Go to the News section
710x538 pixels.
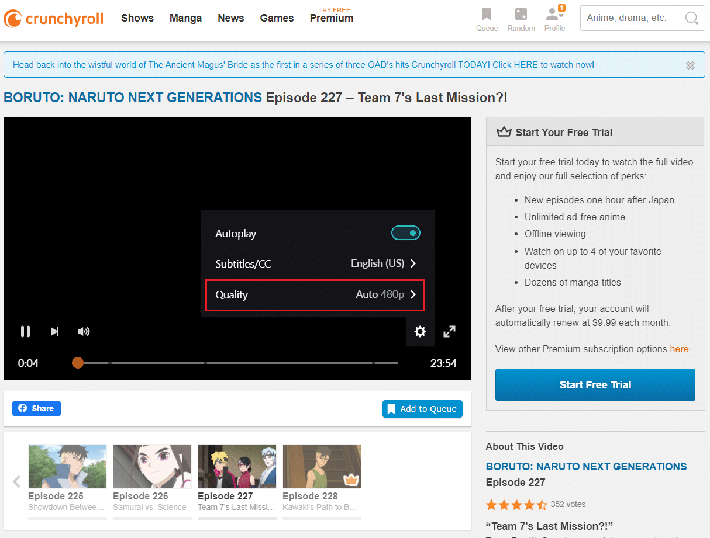pos(230,18)
